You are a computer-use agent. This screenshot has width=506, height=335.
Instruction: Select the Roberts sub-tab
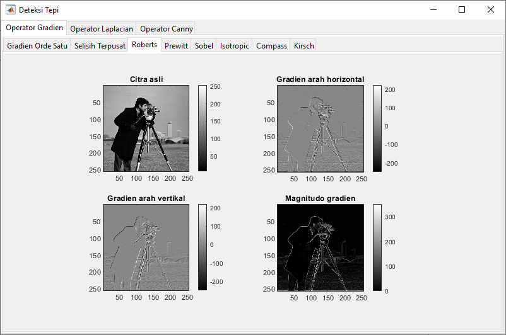144,45
